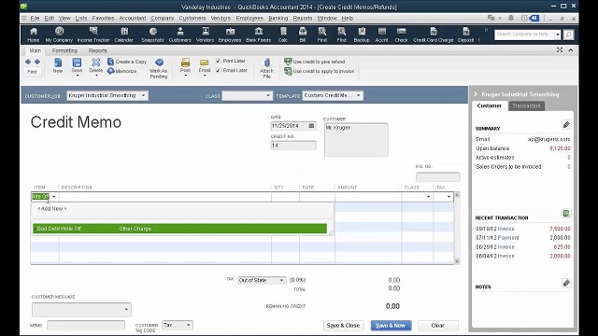This screenshot has width=598, height=336.
Task: Open Recent Transaction report icon
Action: pos(566,214)
